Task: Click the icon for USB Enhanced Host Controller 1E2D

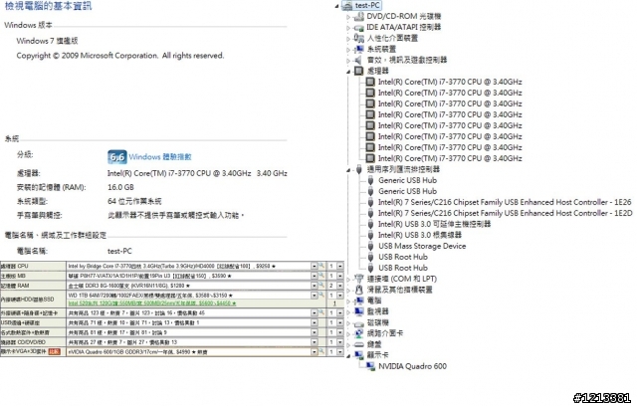Action: pyautogui.click(x=370, y=213)
